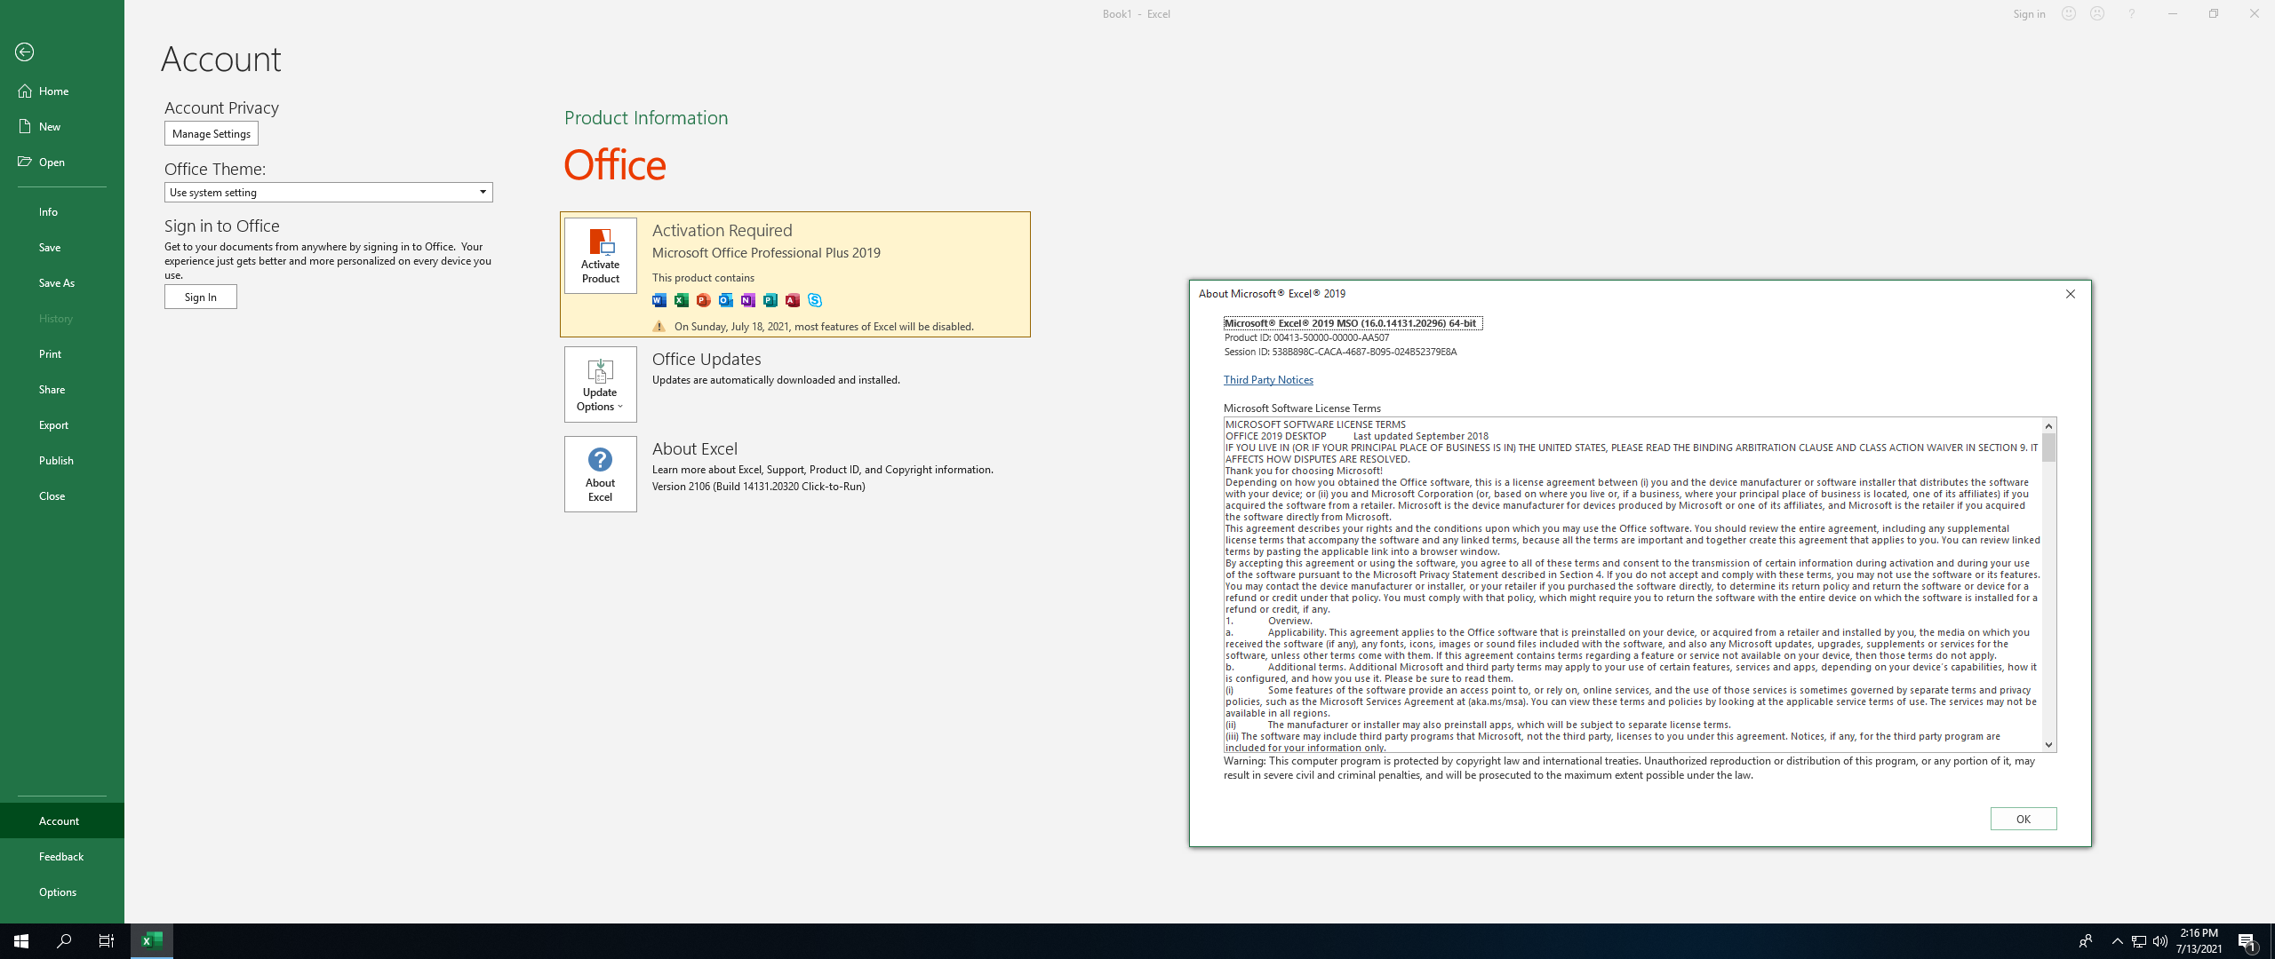
Task: Click the version line Microsoft Excel 2019 MSO
Action: (x=1353, y=323)
